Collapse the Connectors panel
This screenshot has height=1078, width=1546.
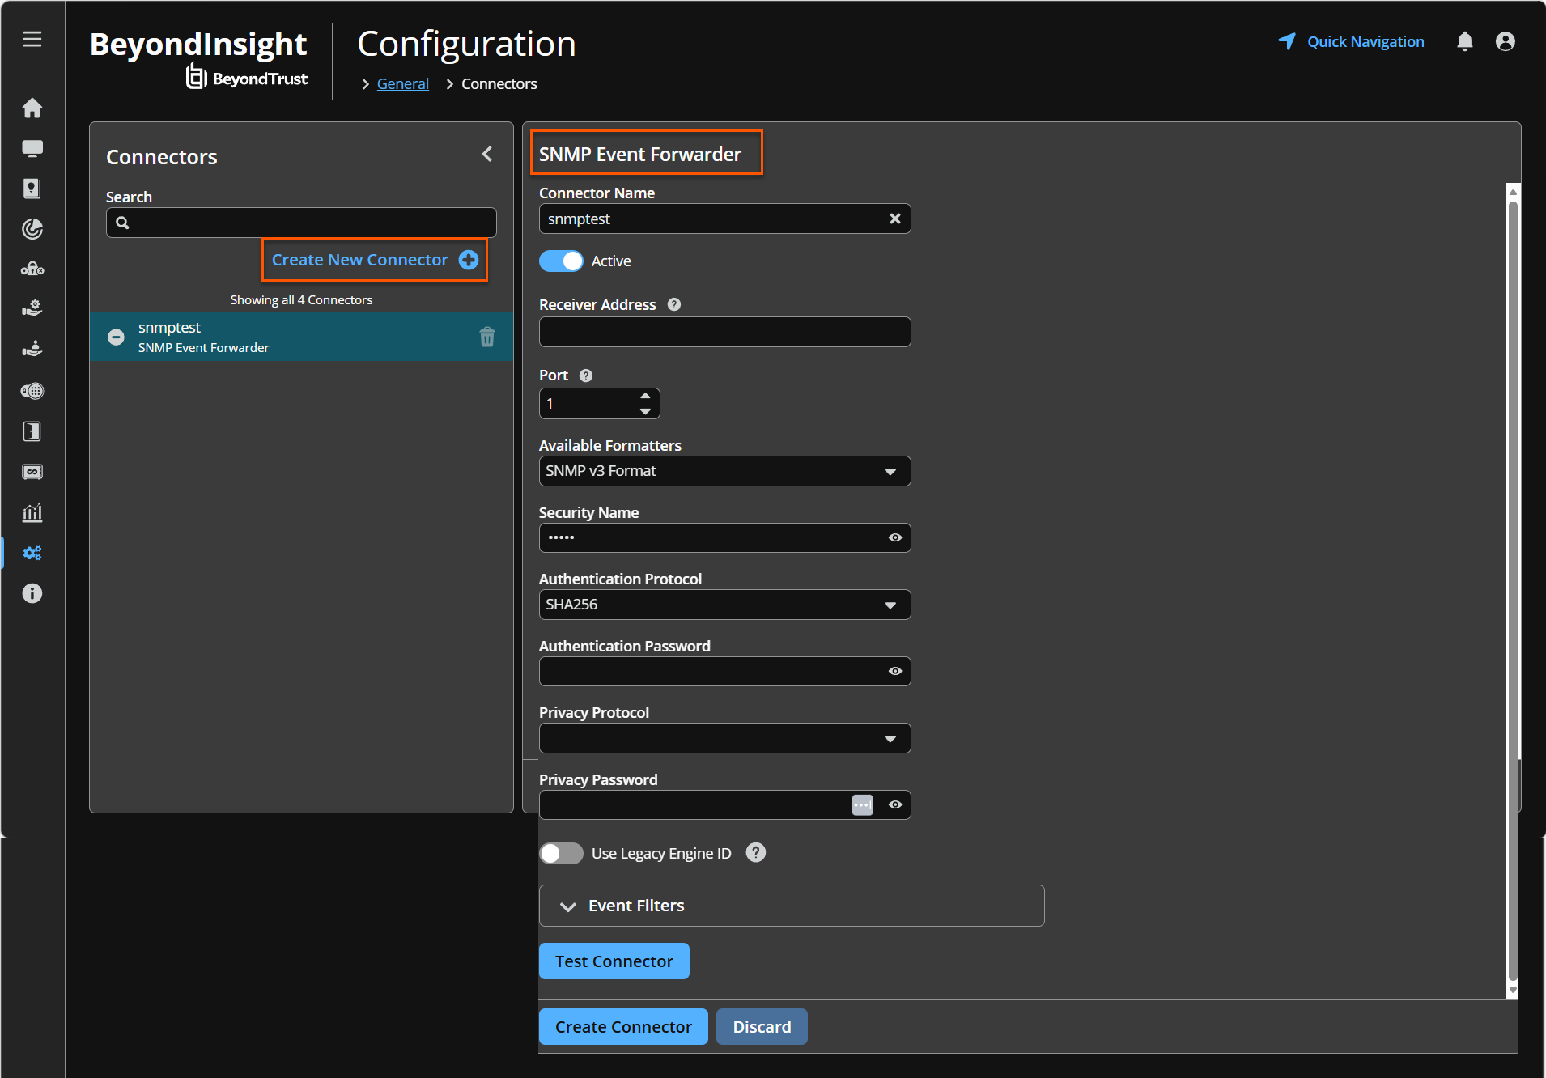pos(487,154)
